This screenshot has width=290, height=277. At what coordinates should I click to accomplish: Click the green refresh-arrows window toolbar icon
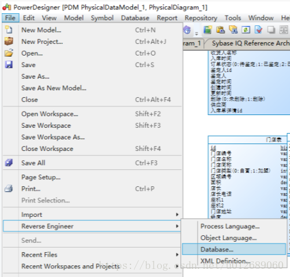246,30
